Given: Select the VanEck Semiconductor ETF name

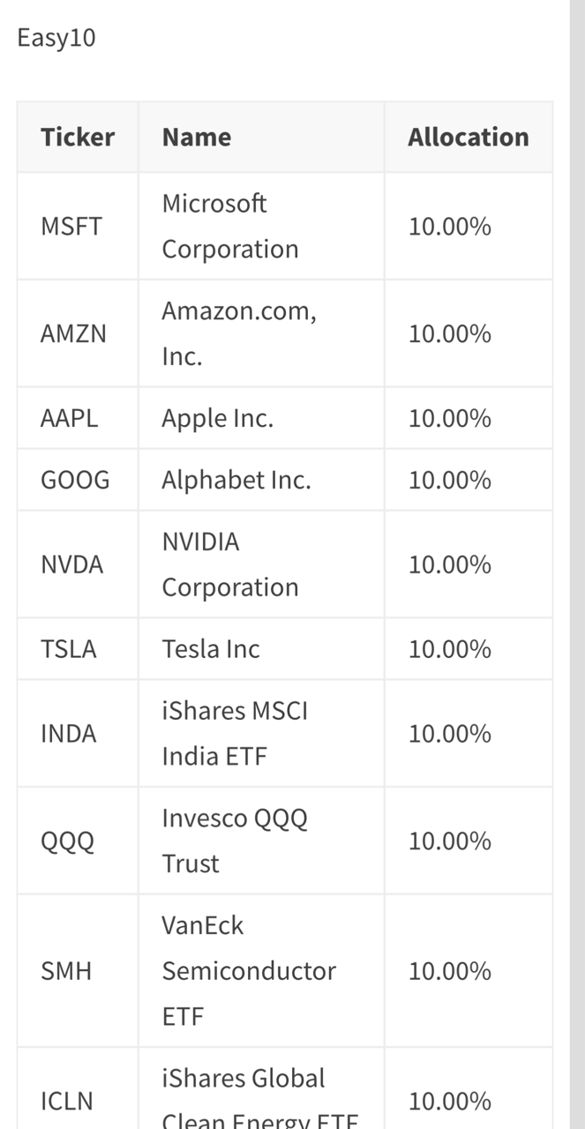Looking at the screenshot, I should tap(248, 971).
